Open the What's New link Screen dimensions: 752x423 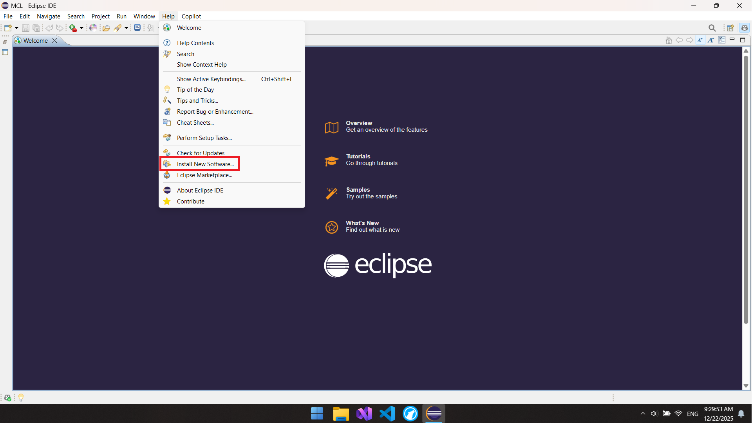click(x=362, y=223)
